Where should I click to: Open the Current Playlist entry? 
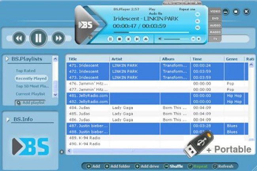[x=30, y=94]
